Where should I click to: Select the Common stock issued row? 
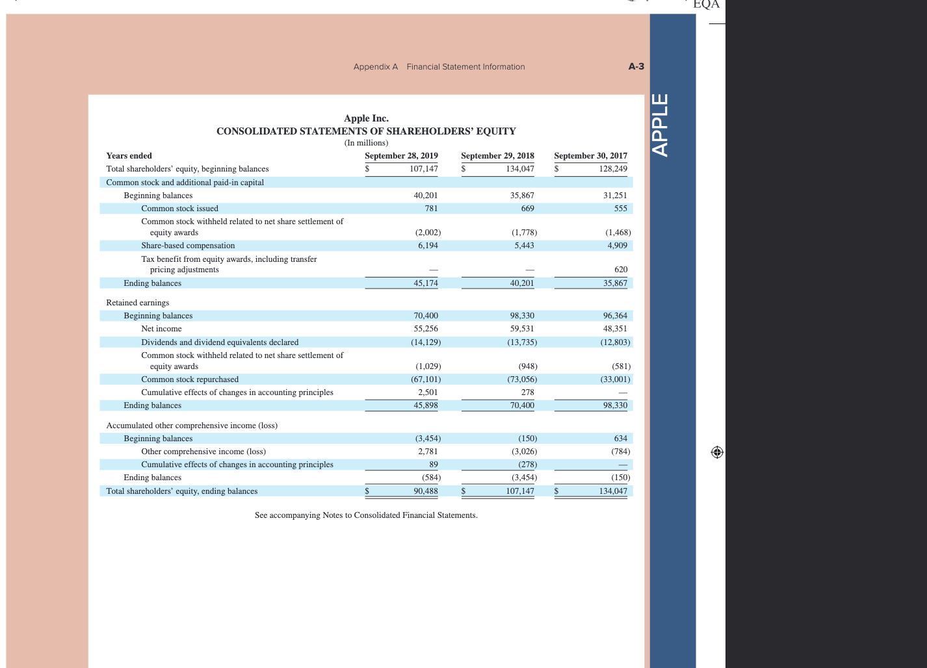point(180,209)
